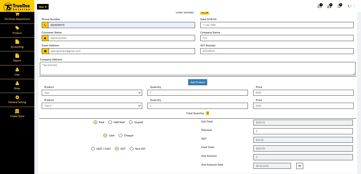Click the Date Of Birth field
361x174 pixels.
[x=277, y=25]
